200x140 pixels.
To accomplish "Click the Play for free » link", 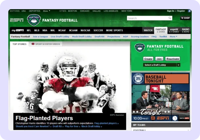I will tap(73, 126).
